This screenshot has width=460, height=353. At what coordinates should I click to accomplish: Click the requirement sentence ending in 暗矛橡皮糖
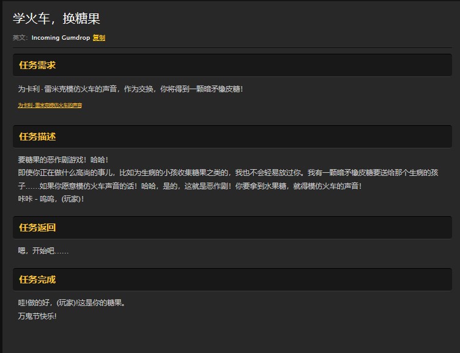(130, 89)
